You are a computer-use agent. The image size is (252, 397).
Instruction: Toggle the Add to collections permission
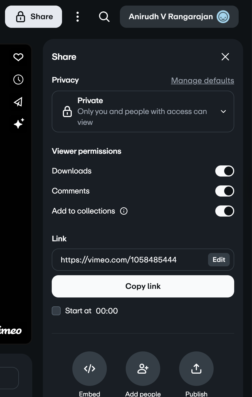(224, 211)
